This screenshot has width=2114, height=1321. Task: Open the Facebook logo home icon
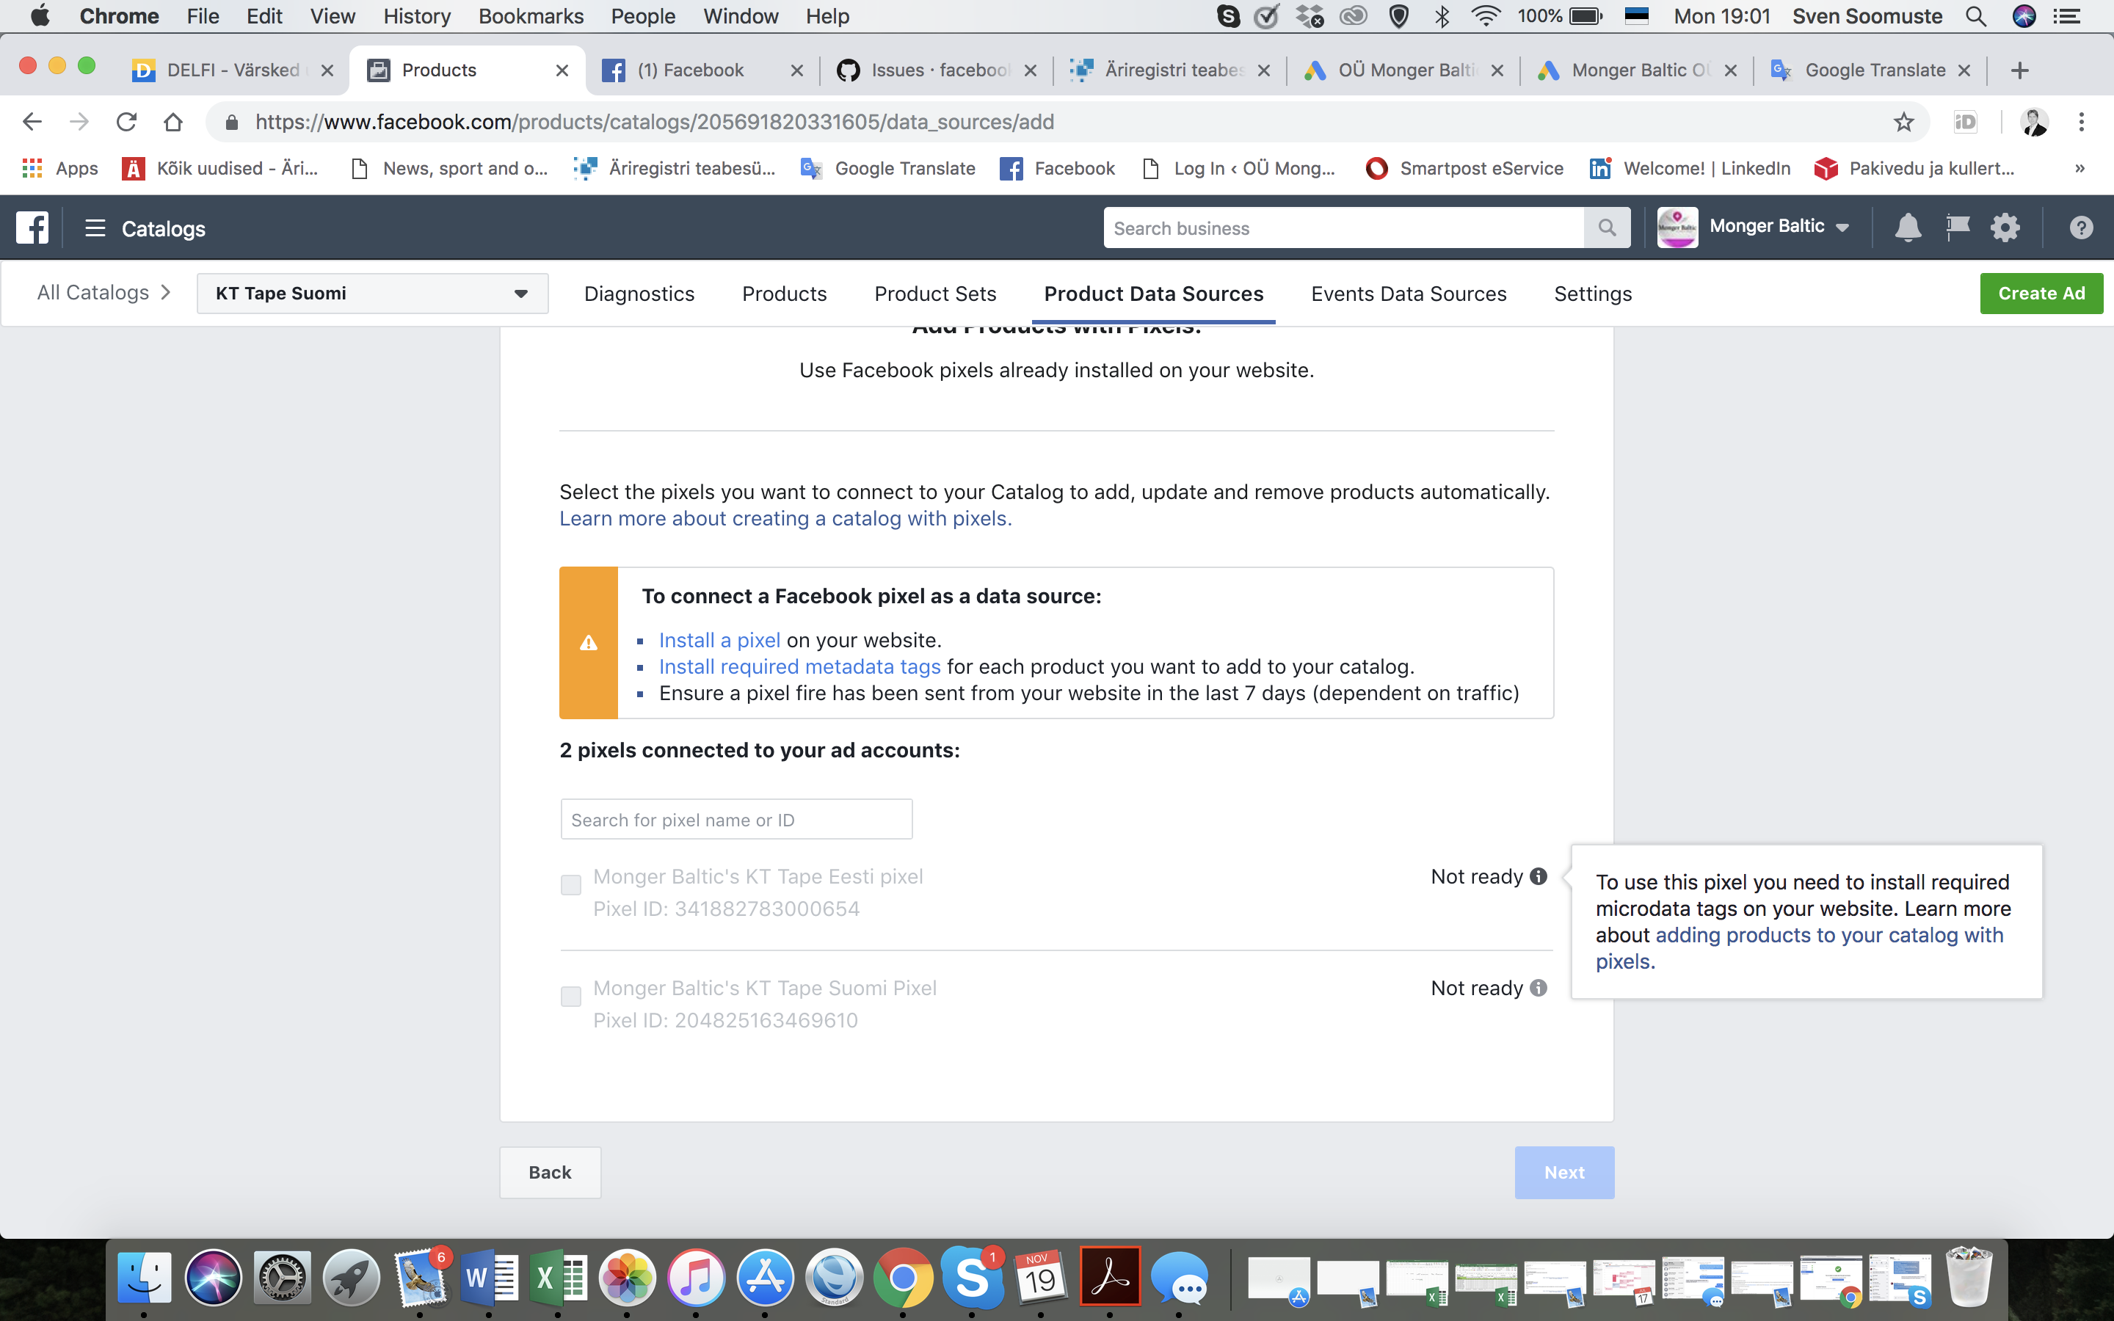[x=32, y=228]
